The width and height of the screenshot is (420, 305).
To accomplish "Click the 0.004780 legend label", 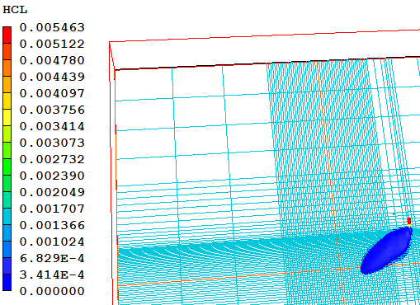I will click(52, 60).
